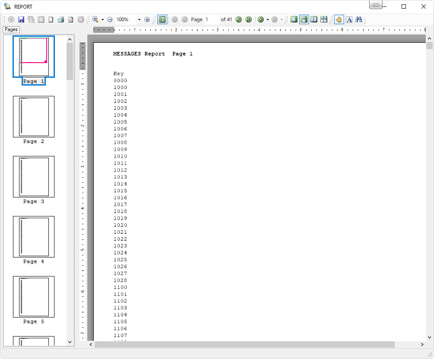434x359 pixels.
Task: Click the horizontal scrollbar thumb
Action: [244, 344]
